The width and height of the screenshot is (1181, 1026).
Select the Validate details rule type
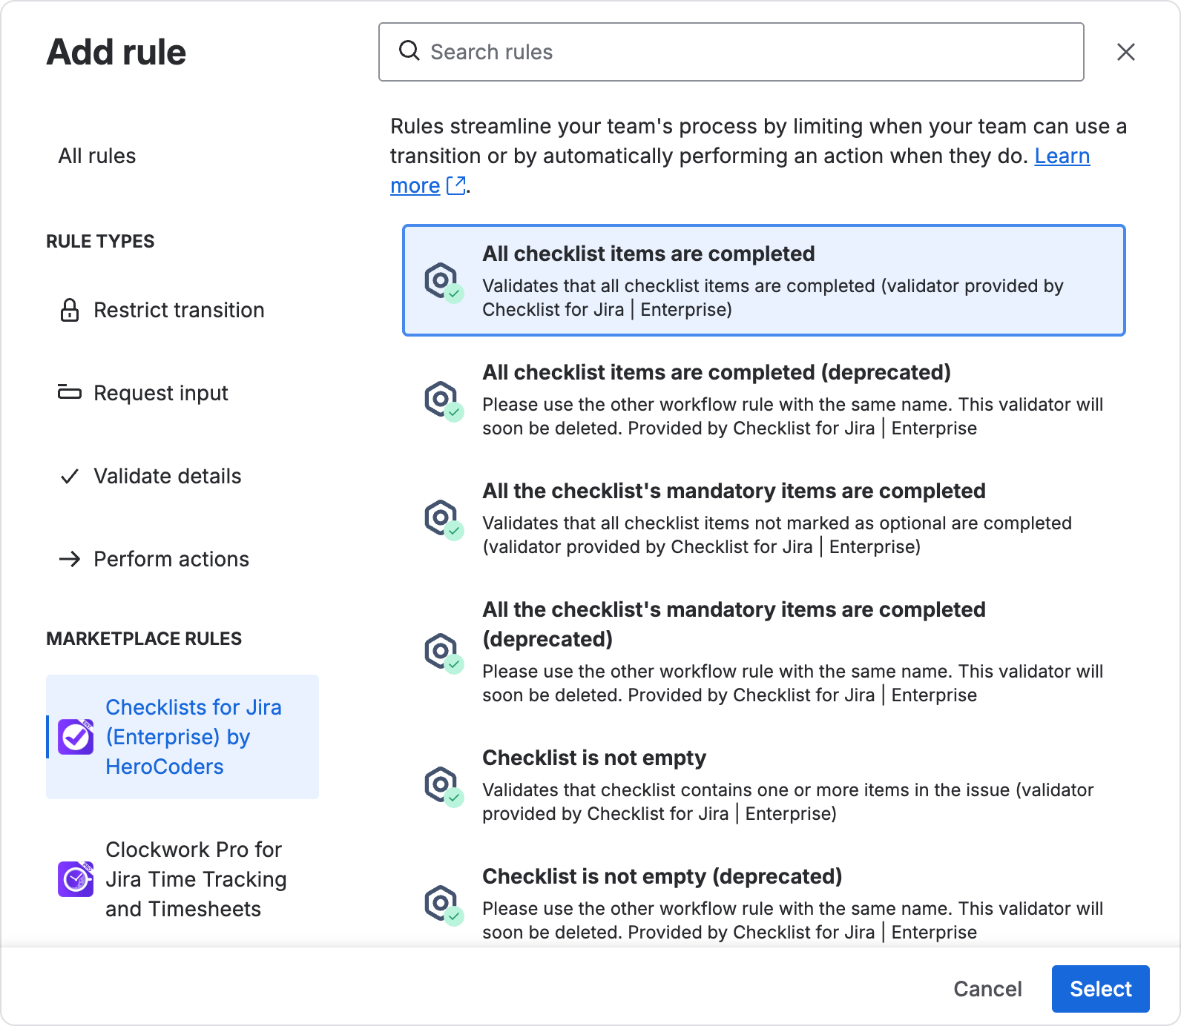pyautogui.click(x=182, y=476)
